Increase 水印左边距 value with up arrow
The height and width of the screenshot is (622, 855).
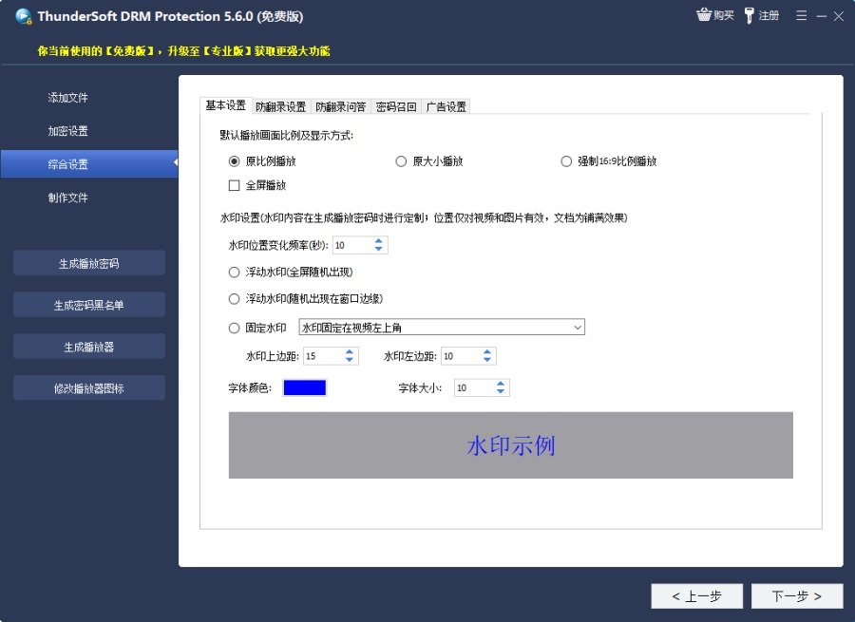click(x=487, y=352)
